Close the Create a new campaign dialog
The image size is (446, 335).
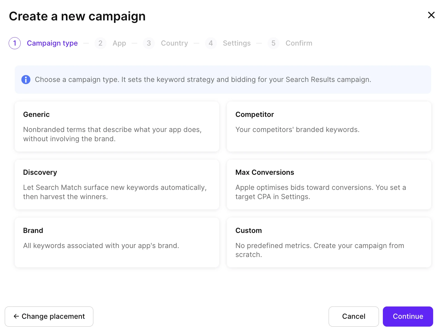click(431, 15)
